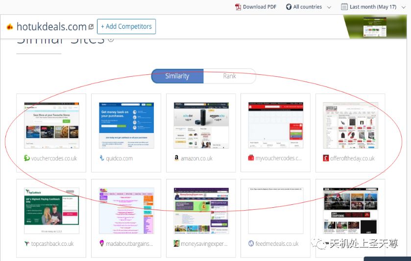This screenshot has height=261, width=411.
Task: Open the hotukdeals site preview thumbnail in header
Action: point(375,27)
